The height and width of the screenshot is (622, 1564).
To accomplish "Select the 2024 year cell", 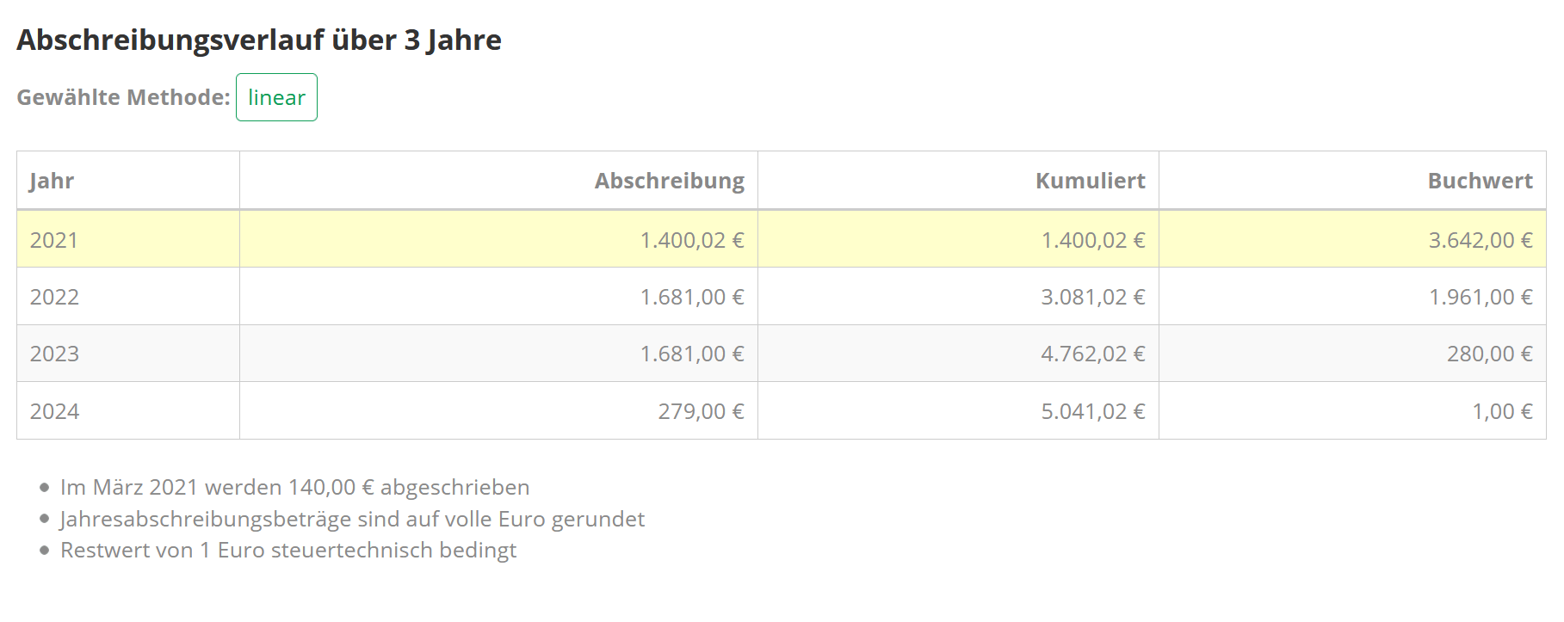I will click(x=54, y=411).
